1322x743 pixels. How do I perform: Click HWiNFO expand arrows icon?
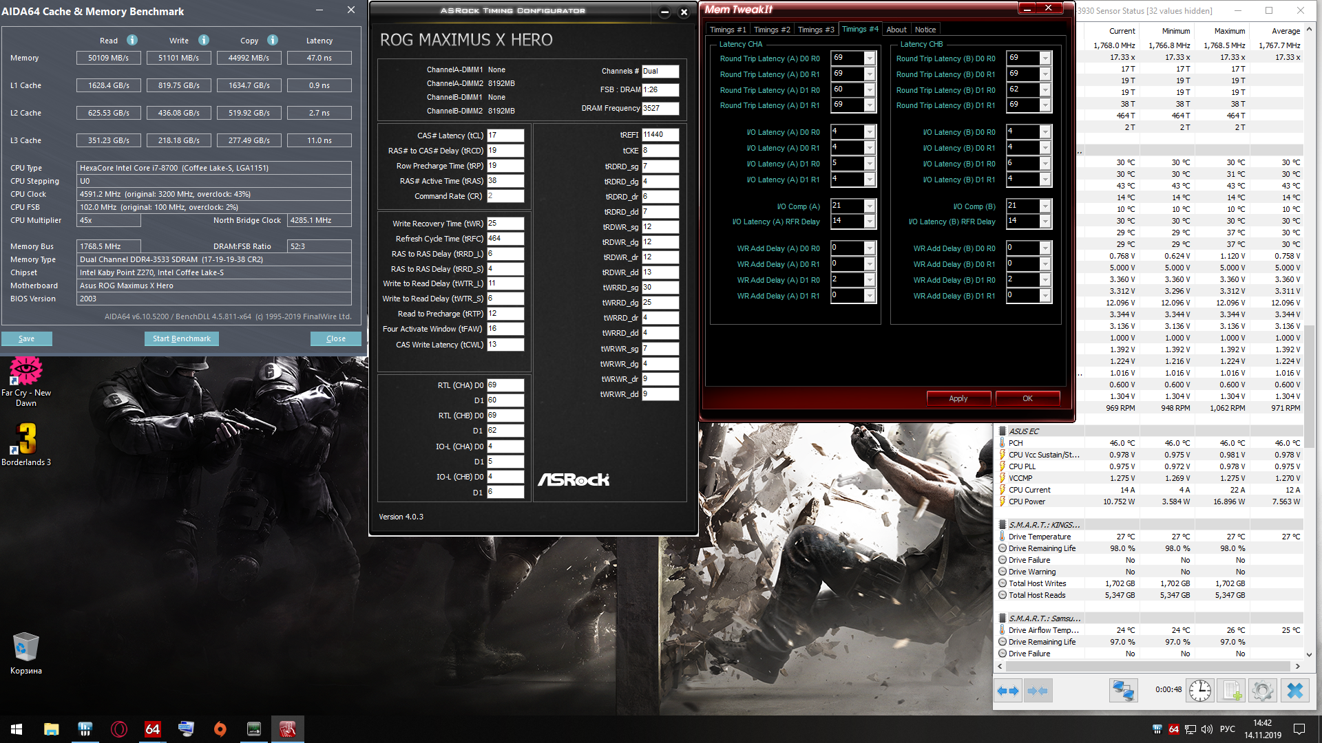(x=1008, y=690)
